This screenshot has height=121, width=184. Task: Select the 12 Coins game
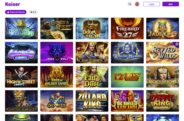coord(127,77)
